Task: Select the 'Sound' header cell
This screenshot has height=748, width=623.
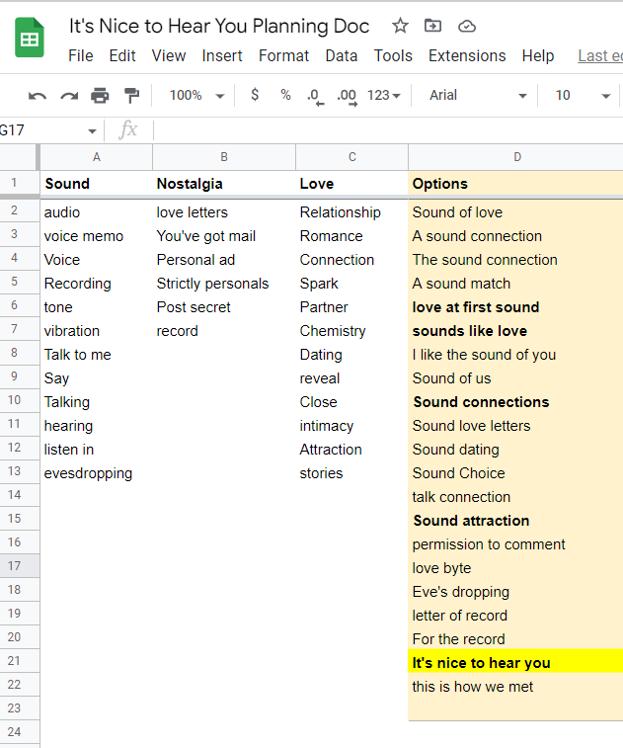Action: pos(97,184)
